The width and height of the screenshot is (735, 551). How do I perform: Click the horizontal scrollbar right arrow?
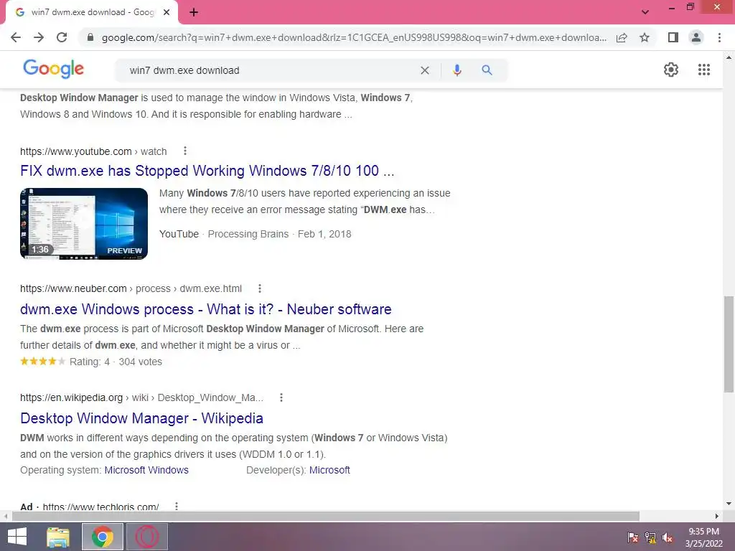point(717,516)
